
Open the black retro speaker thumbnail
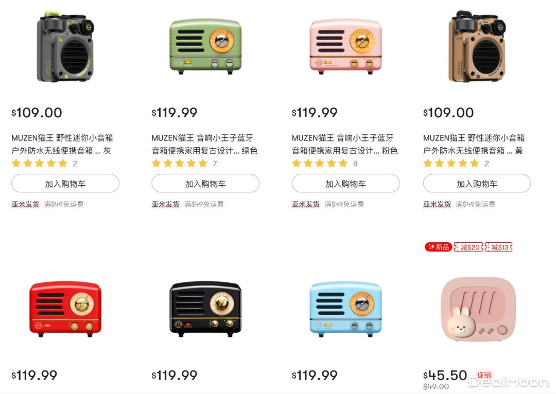click(x=205, y=309)
